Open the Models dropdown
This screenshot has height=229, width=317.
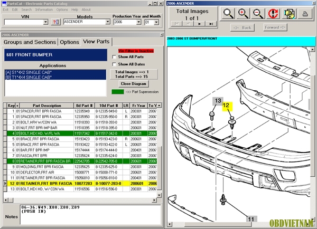108,22
